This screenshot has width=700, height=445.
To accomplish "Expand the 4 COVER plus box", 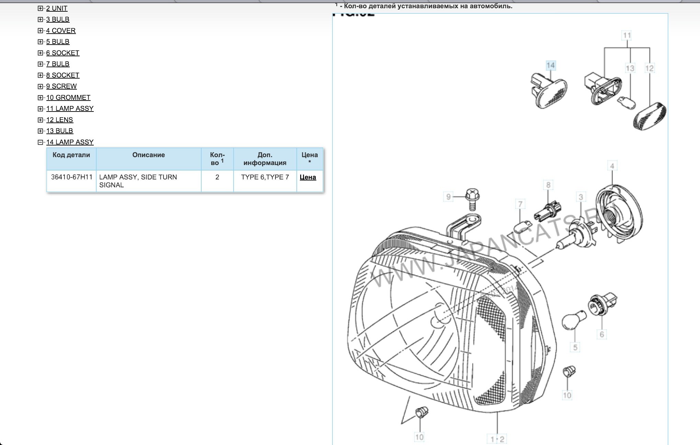I will point(41,31).
